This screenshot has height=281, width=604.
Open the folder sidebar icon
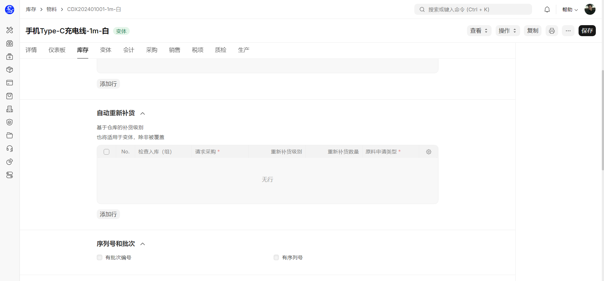(x=9, y=135)
